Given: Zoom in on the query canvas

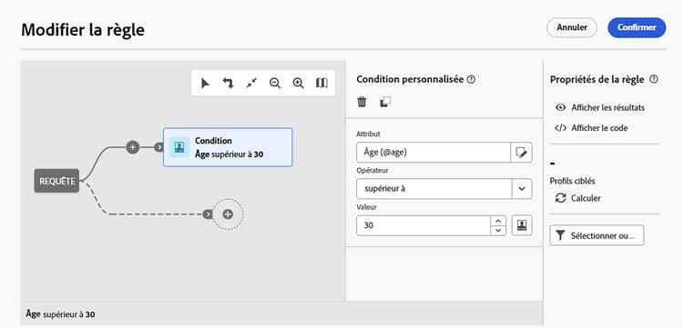Looking at the screenshot, I should [299, 83].
